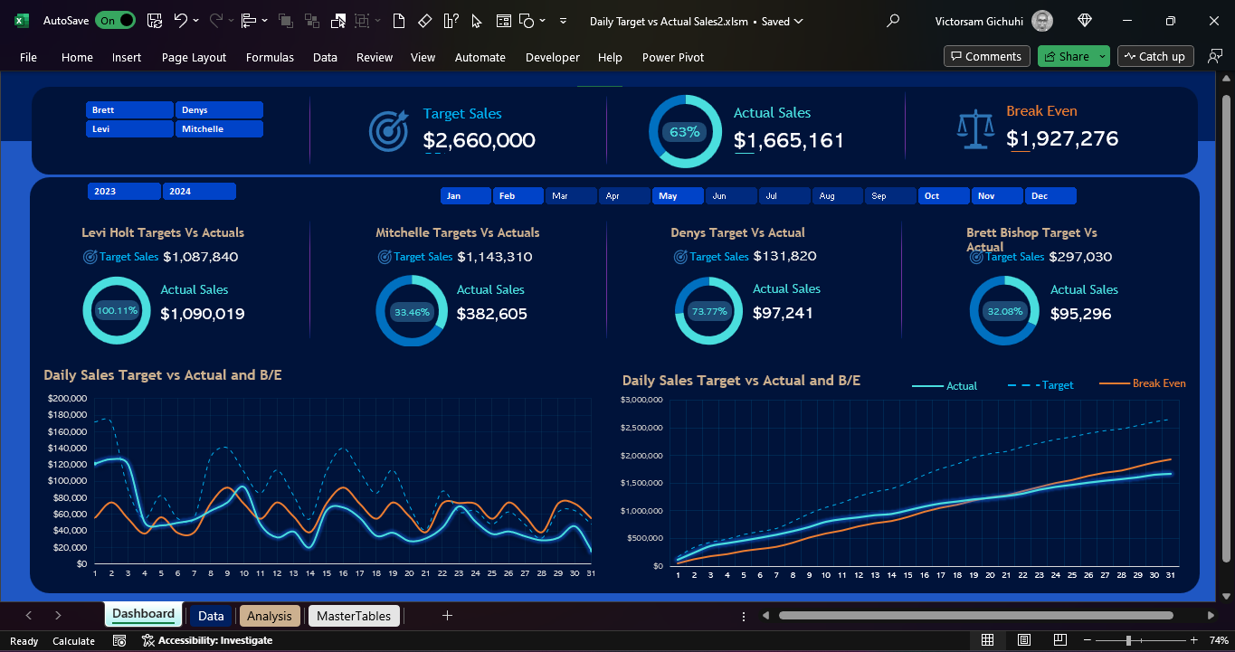This screenshot has width=1235, height=652.
Task: Click the Comments button
Action: (986, 56)
